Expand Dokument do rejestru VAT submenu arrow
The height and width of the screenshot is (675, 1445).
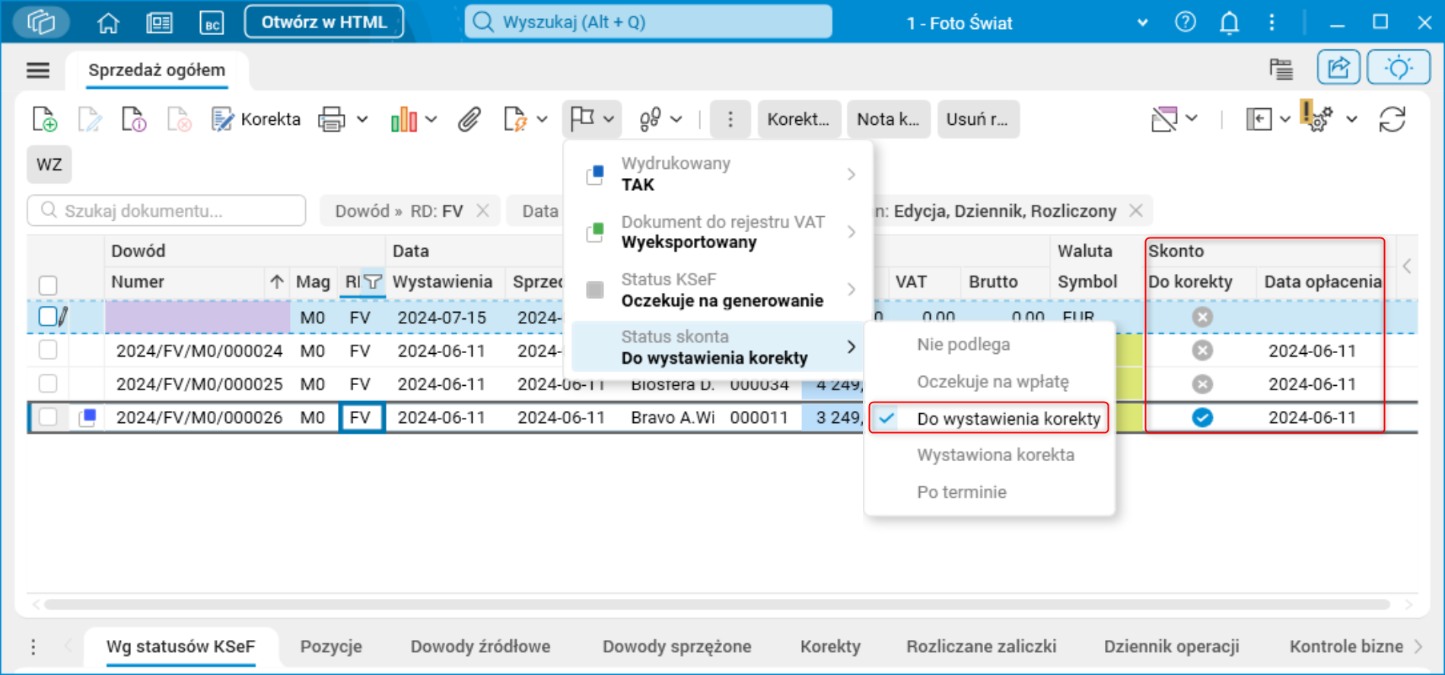(851, 232)
